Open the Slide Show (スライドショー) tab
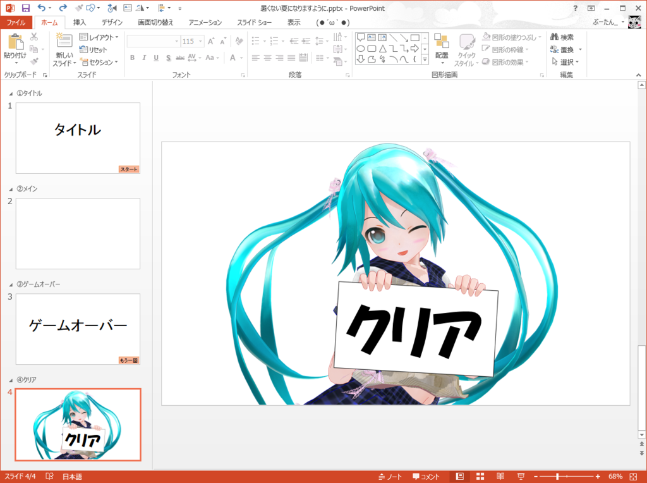The height and width of the screenshot is (483, 647). pos(254,22)
